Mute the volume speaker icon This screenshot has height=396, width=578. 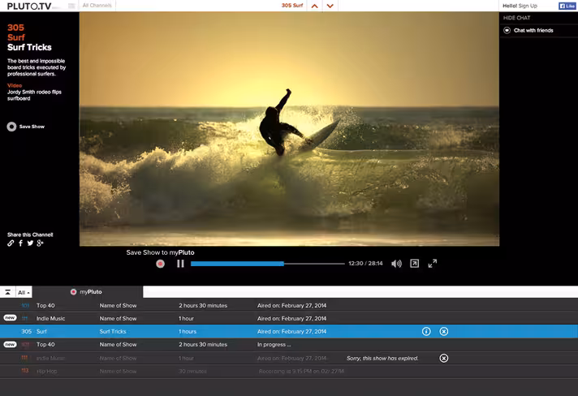pos(396,264)
